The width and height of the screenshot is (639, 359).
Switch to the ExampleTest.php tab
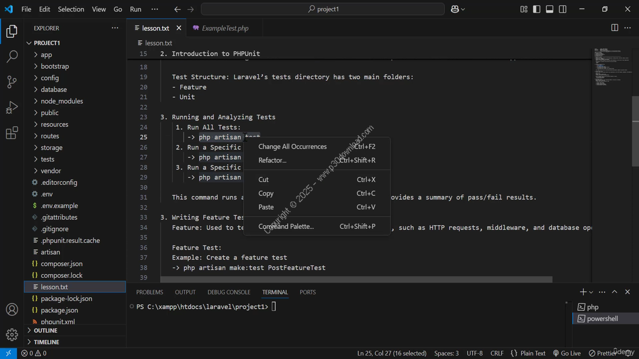tap(225, 28)
